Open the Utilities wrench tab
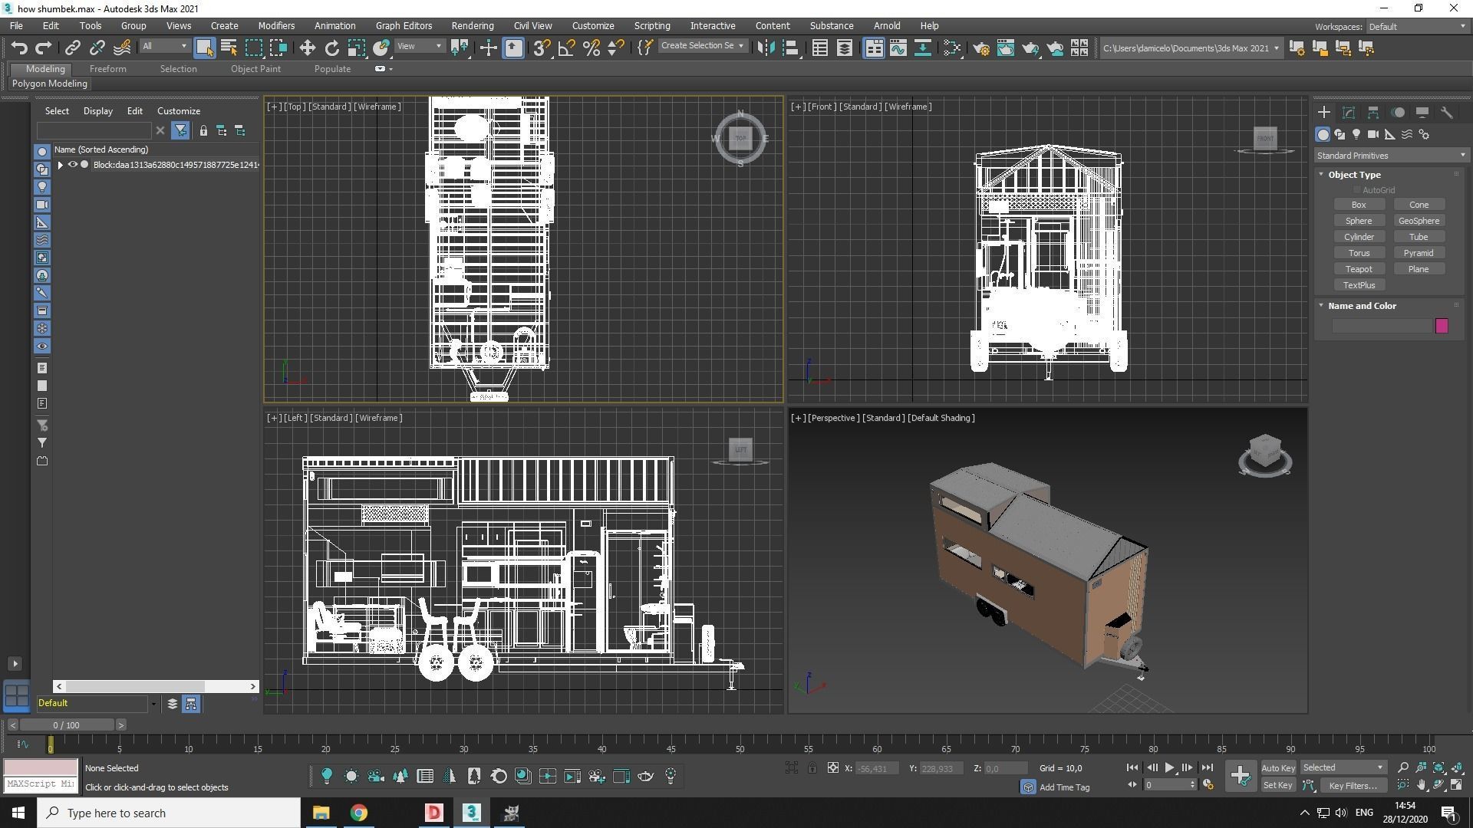Image resolution: width=1473 pixels, height=828 pixels. (x=1447, y=113)
